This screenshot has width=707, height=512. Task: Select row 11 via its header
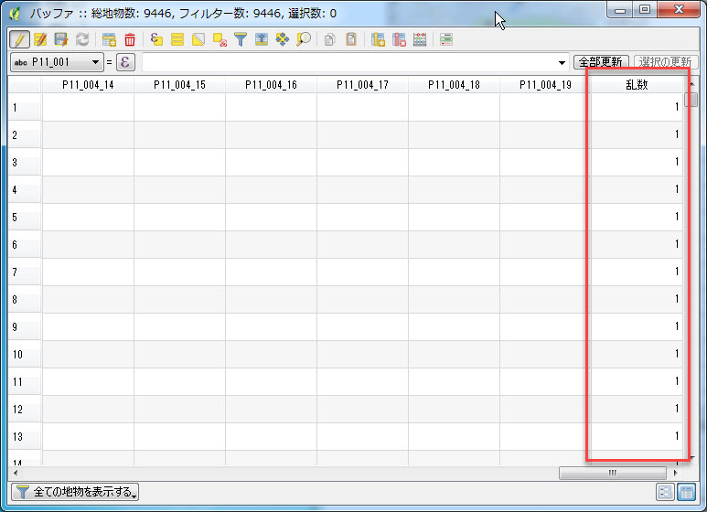pos(25,382)
